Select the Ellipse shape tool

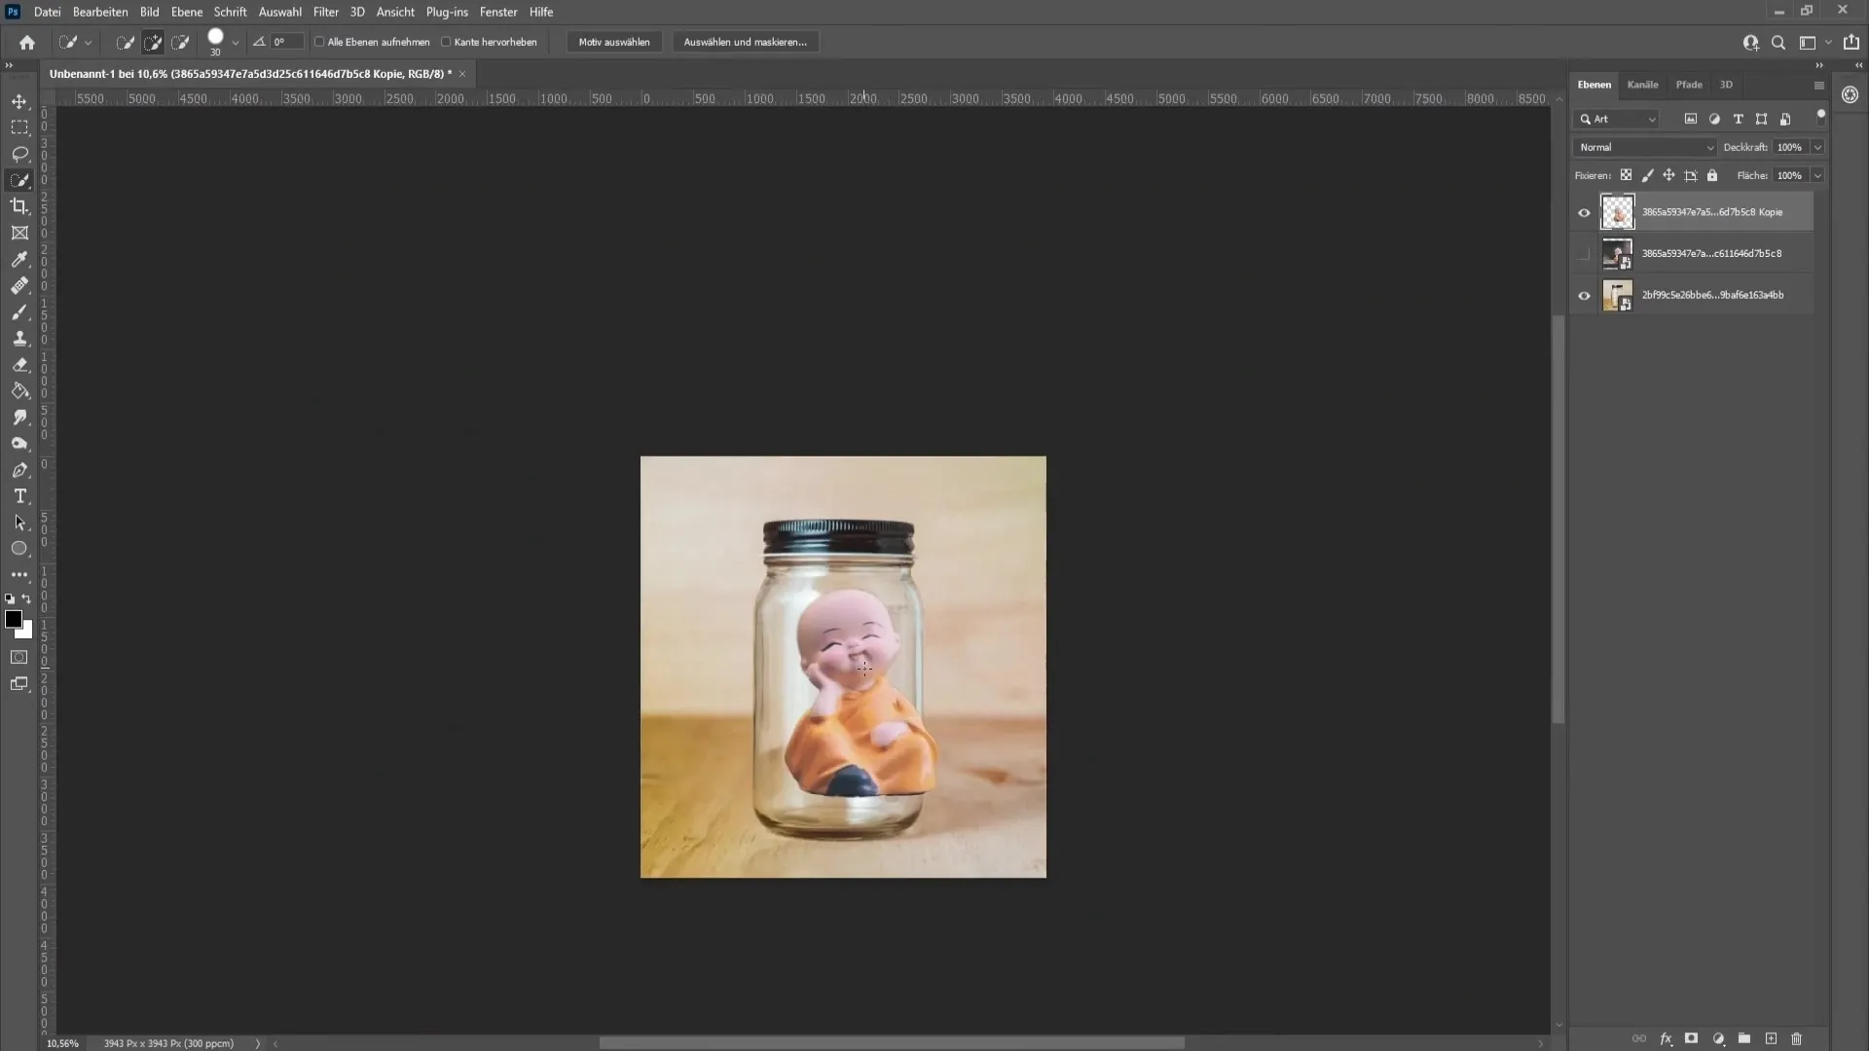click(19, 549)
